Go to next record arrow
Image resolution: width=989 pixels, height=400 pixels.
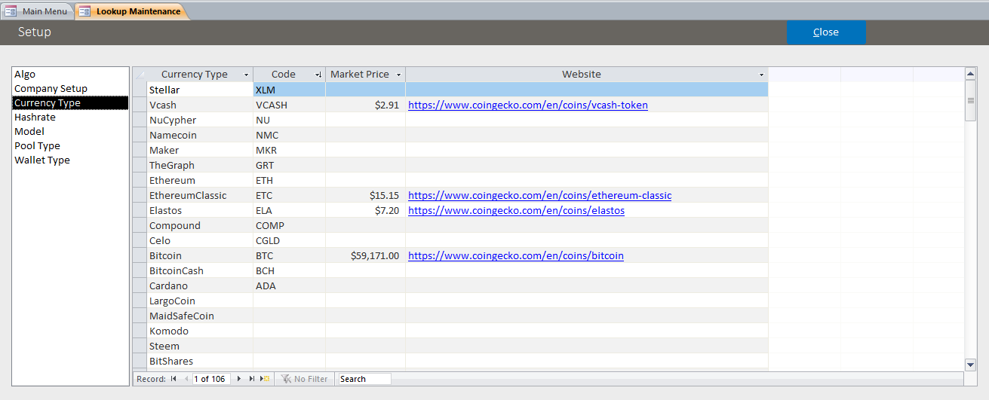[239, 379]
